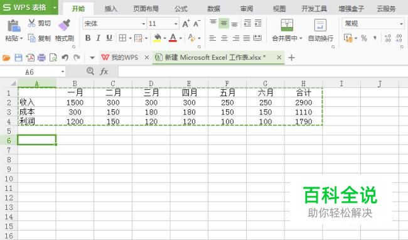Image resolution: width=408 pixels, height=240 pixels.
Task: Click the borders icon
Action: (x=122, y=38)
